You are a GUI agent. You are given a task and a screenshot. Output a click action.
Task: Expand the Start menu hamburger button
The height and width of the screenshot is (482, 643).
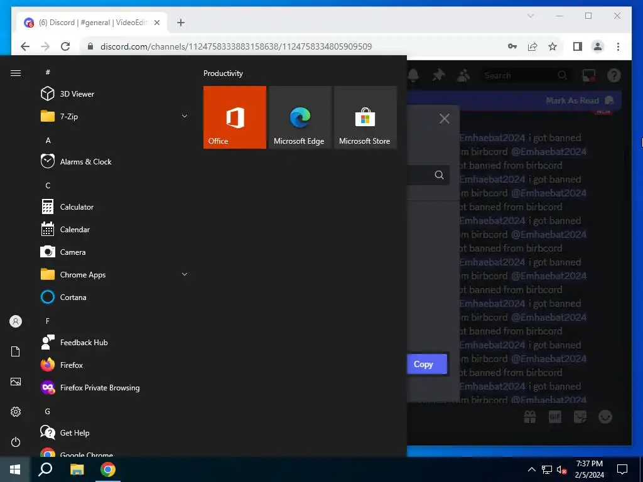tap(16, 73)
